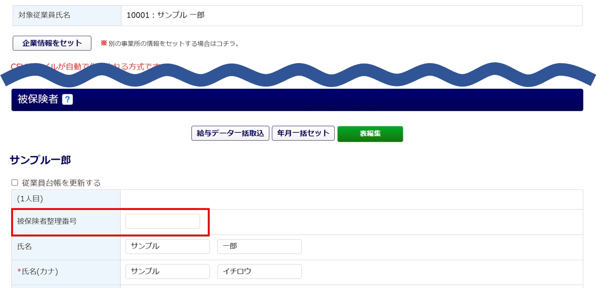Screen dimensions: 596x288
Task: Click the 対象従業員氏名 value 10001:サンプル 一郎
Action: pyautogui.click(x=166, y=15)
